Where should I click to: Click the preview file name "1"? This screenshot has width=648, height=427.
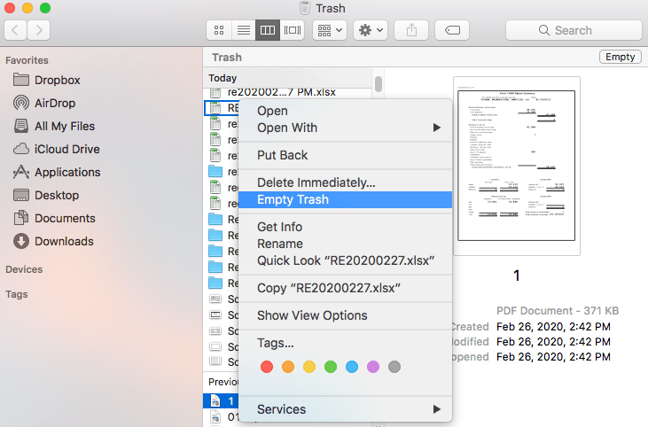[x=517, y=276]
